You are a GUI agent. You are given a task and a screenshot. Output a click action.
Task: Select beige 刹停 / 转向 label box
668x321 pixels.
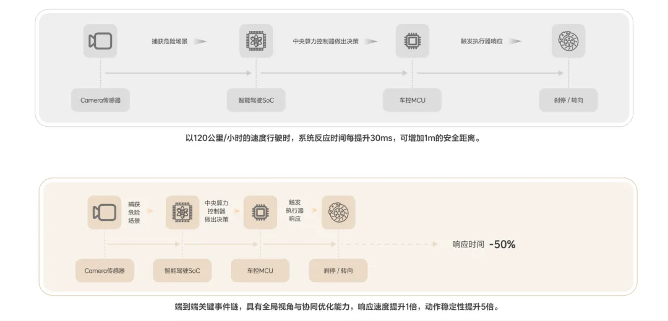coord(338,270)
